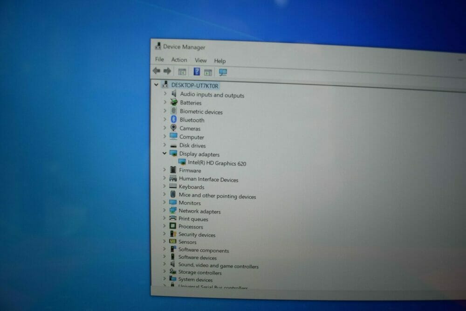Click the Forward arrow toolbar icon
Viewport: 466px width, 311px height.
pos(167,71)
